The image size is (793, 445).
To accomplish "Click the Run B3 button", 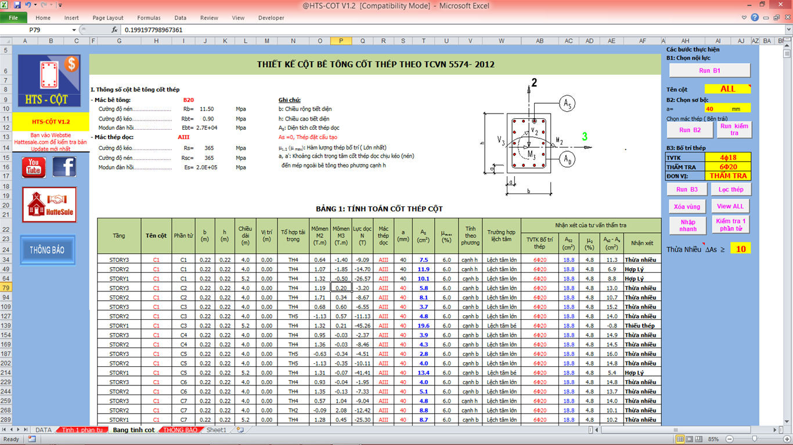I will (686, 189).
